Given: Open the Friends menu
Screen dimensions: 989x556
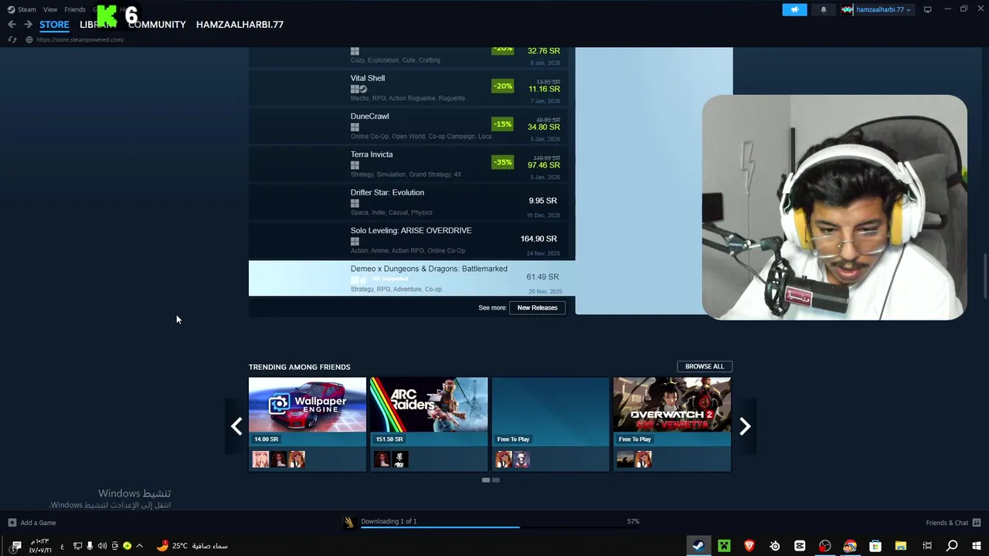Looking at the screenshot, I should point(75,9).
